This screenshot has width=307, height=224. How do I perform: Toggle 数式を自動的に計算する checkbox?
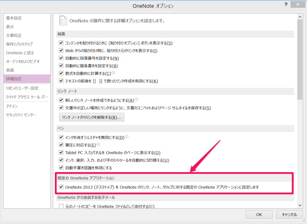point(61,73)
